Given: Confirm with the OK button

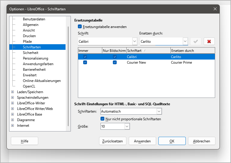Looking at the screenshot, I should click(172, 141).
